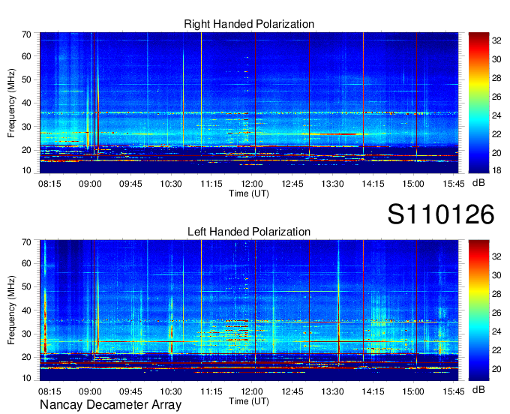Image resolution: width=510 pixels, height=414 pixels.
Task: Click the "10:30" time tick of the upper plot
Action: [x=171, y=184]
